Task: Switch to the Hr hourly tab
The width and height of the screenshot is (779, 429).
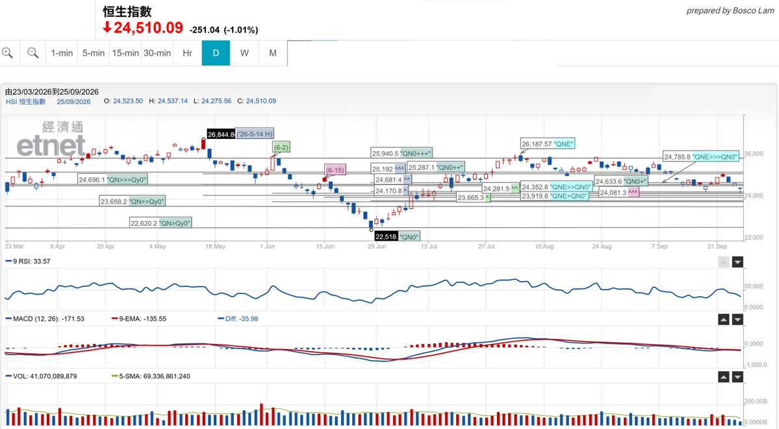Action: [x=187, y=53]
